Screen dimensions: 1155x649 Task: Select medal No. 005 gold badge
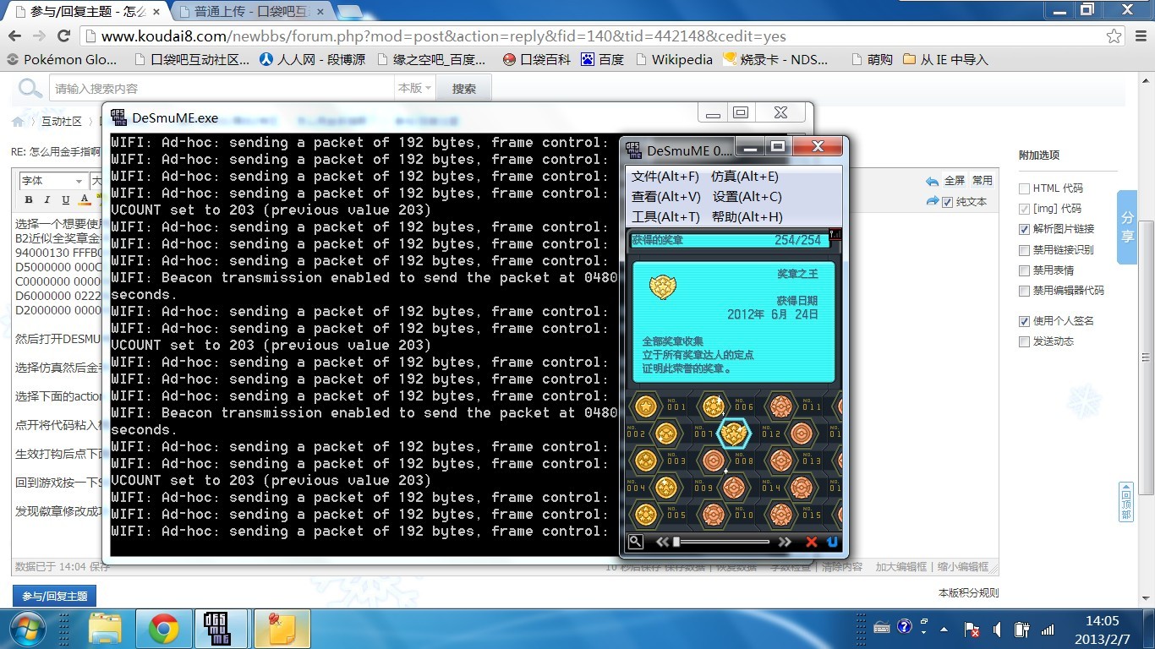click(646, 515)
